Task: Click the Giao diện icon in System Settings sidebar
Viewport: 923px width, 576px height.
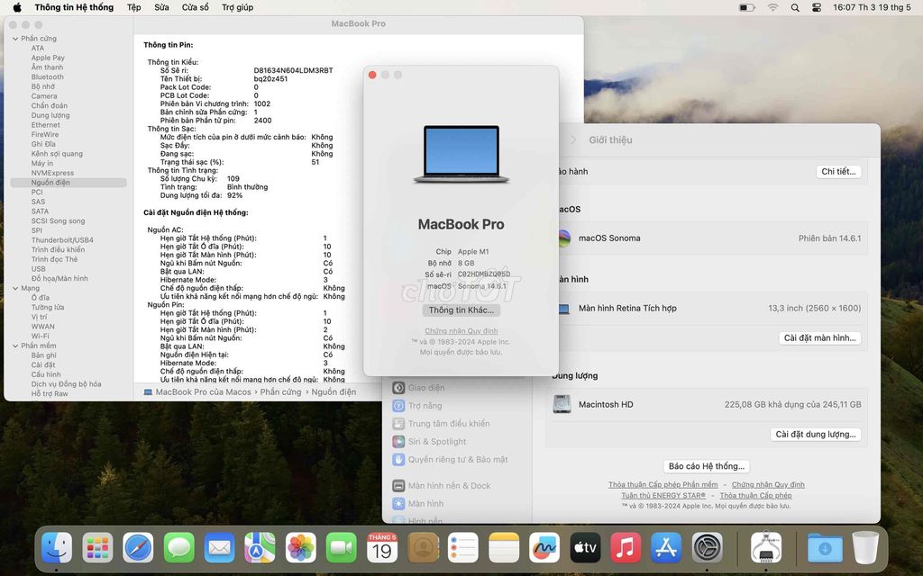Action: click(x=398, y=388)
